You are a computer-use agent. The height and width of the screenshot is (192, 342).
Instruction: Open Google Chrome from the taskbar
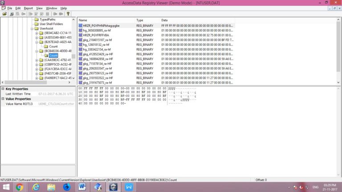pyautogui.click(x=20, y=187)
